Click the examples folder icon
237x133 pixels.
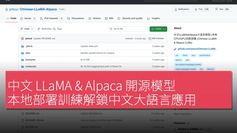(23, 60)
